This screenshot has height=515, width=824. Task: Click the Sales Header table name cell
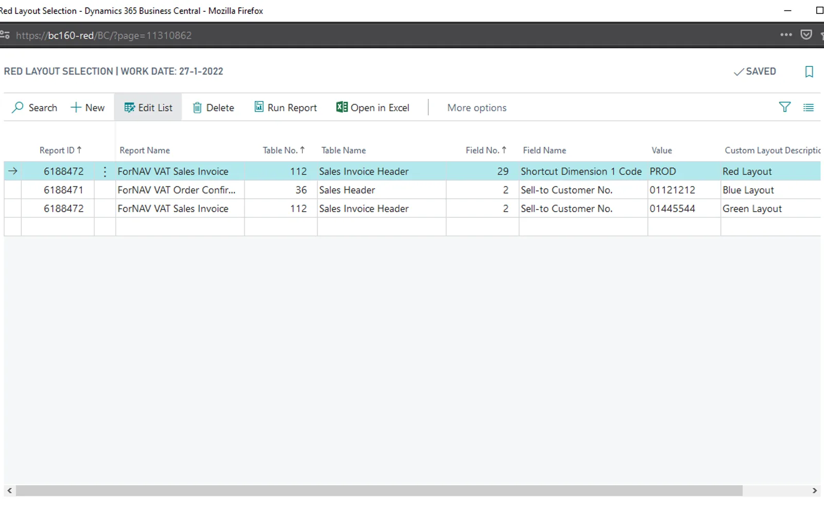click(x=382, y=190)
